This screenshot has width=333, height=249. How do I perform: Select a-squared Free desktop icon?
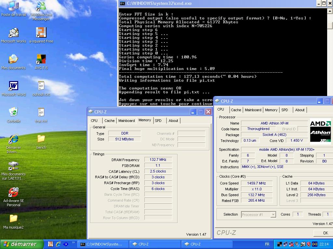pyautogui.click(x=41, y=35)
